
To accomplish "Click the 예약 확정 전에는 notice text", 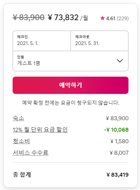I will pos(71,103).
